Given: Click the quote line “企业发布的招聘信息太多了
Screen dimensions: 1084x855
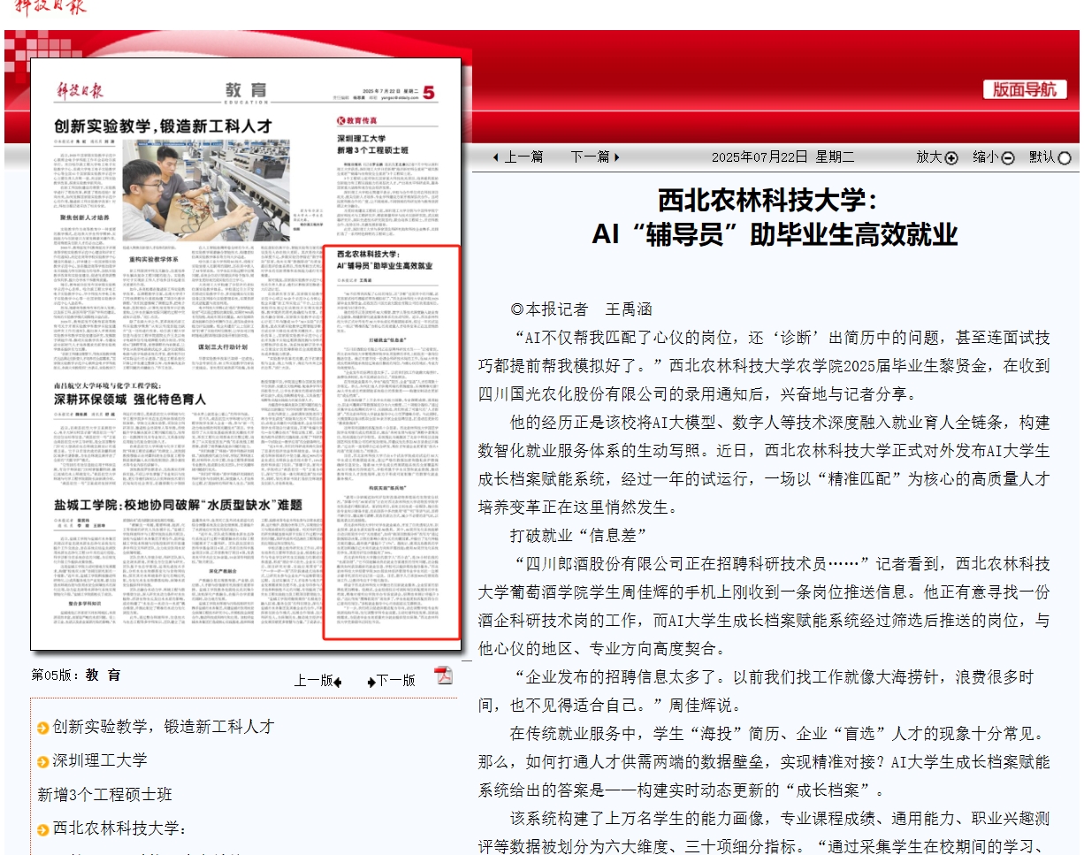Looking at the screenshot, I should 765,691.
